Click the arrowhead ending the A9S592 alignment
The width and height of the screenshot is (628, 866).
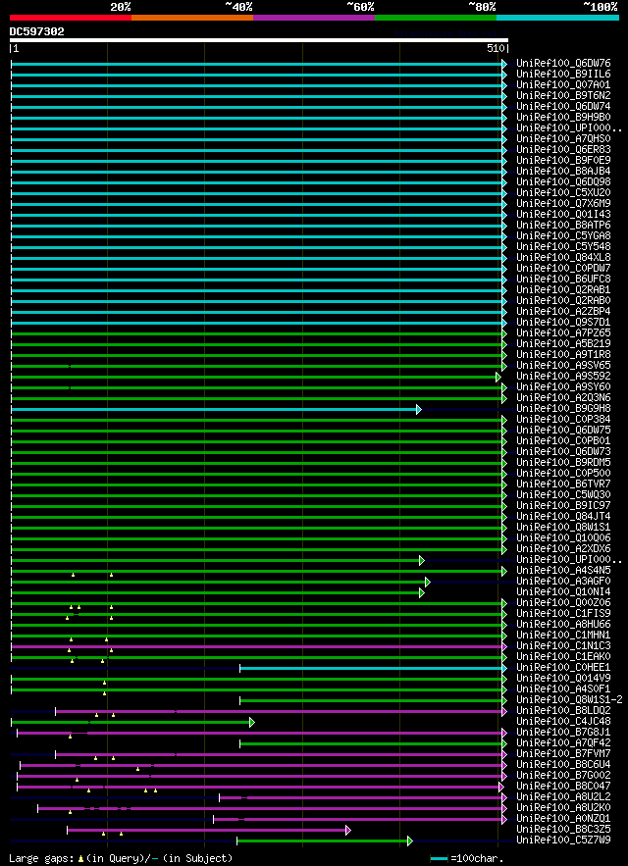click(x=498, y=377)
